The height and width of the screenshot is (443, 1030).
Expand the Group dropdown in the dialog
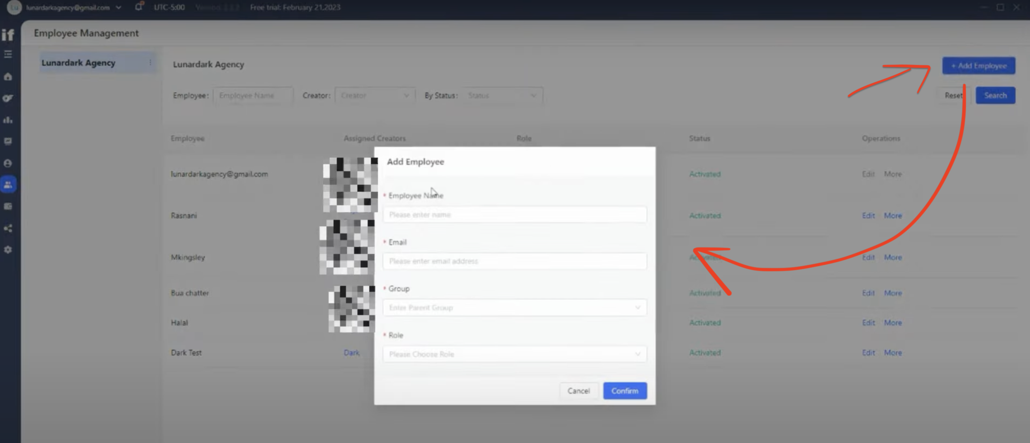pyautogui.click(x=514, y=307)
